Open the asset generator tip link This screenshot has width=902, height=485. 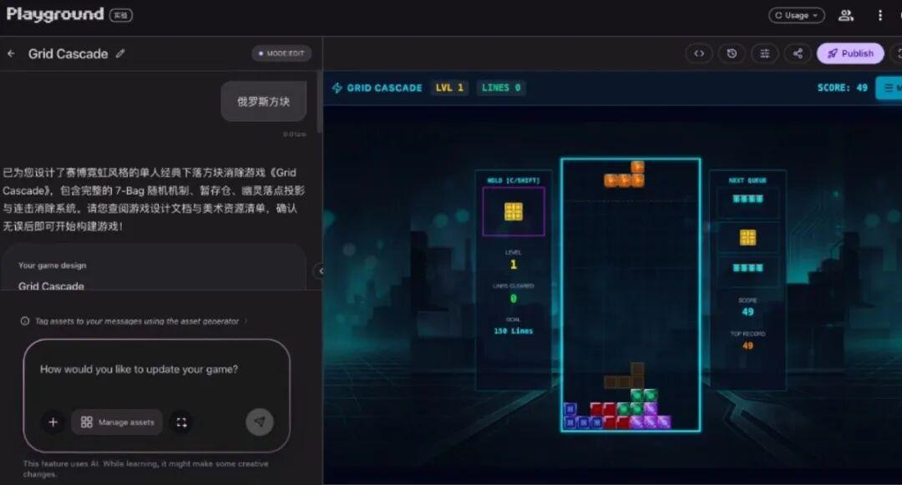[x=142, y=321]
